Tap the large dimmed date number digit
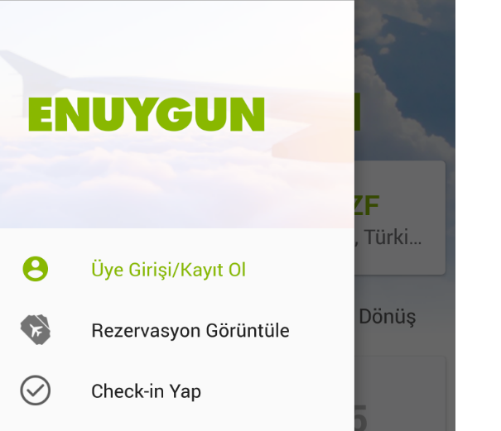The image size is (501, 431). click(x=361, y=418)
